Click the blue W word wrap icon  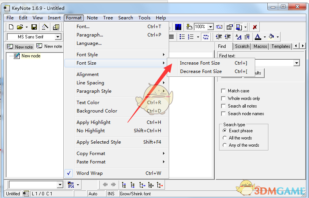pos(178,27)
